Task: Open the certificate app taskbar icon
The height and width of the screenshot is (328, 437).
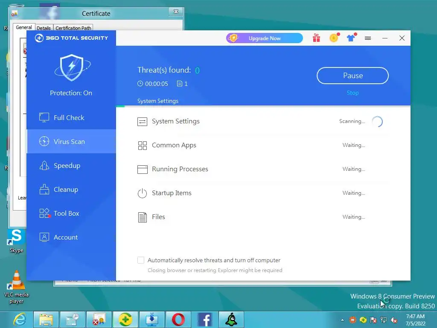Action: click(x=99, y=319)
